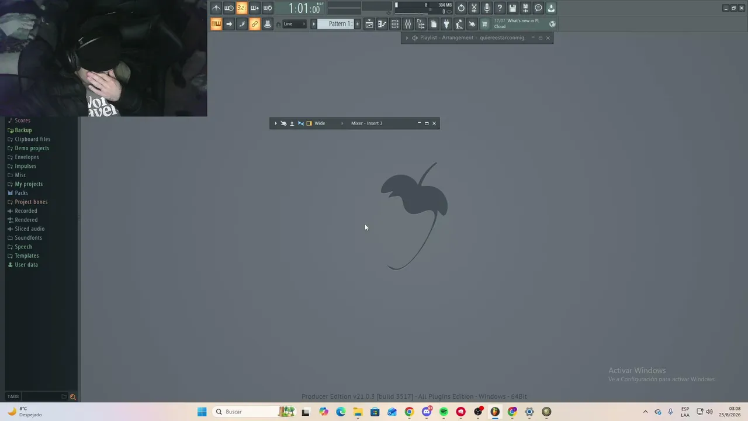The width and height of the screenshot is (748, 421).
Task: Open the audio editor scissors icon
Action: coord(474,8)
